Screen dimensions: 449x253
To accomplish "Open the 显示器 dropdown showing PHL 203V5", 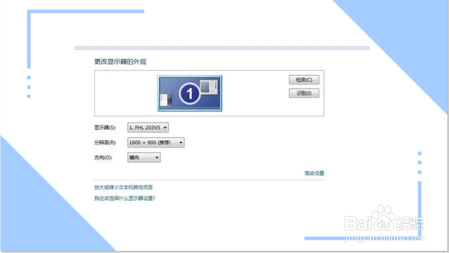I will [148, 127].
